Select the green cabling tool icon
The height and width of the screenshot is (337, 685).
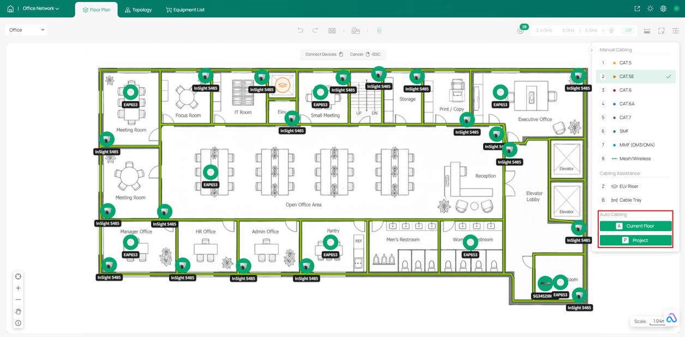click(x=380, y=31)
